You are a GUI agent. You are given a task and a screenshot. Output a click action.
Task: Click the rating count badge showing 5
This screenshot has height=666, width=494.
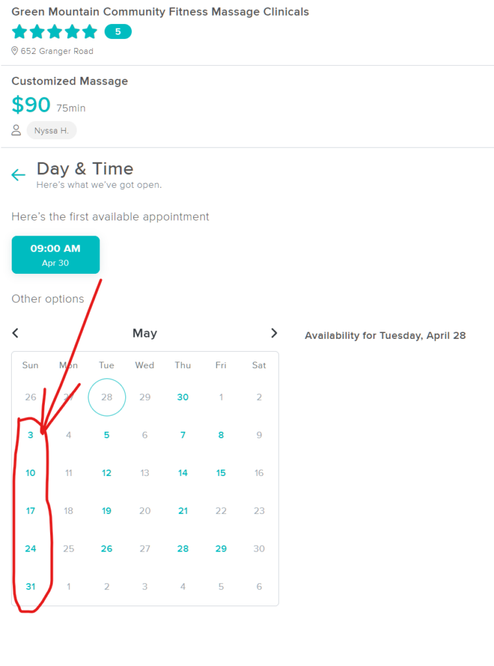click(118, 31)
